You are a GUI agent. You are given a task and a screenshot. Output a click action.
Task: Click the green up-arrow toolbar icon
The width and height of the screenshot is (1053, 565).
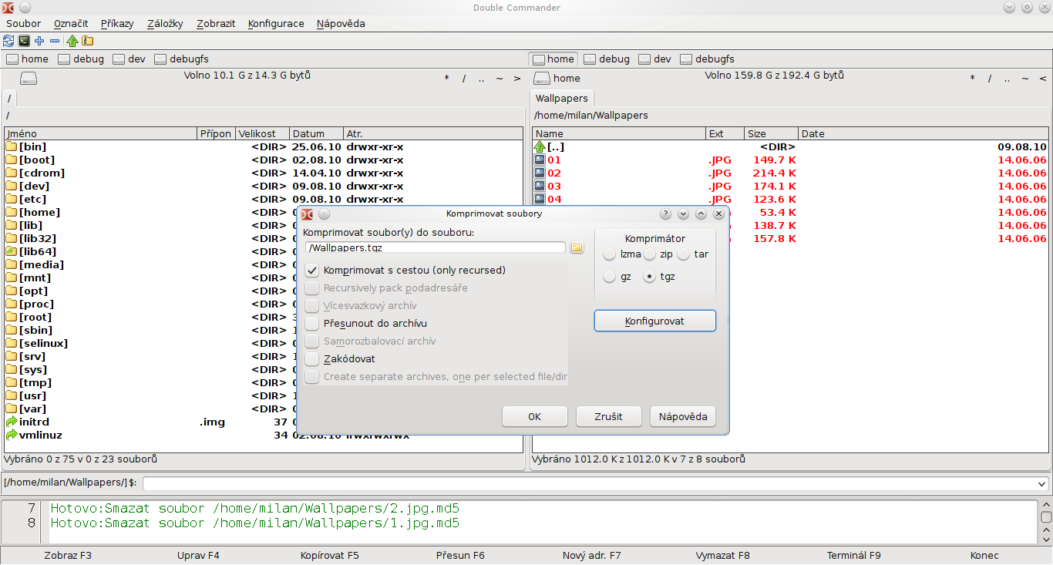point(72,41)
